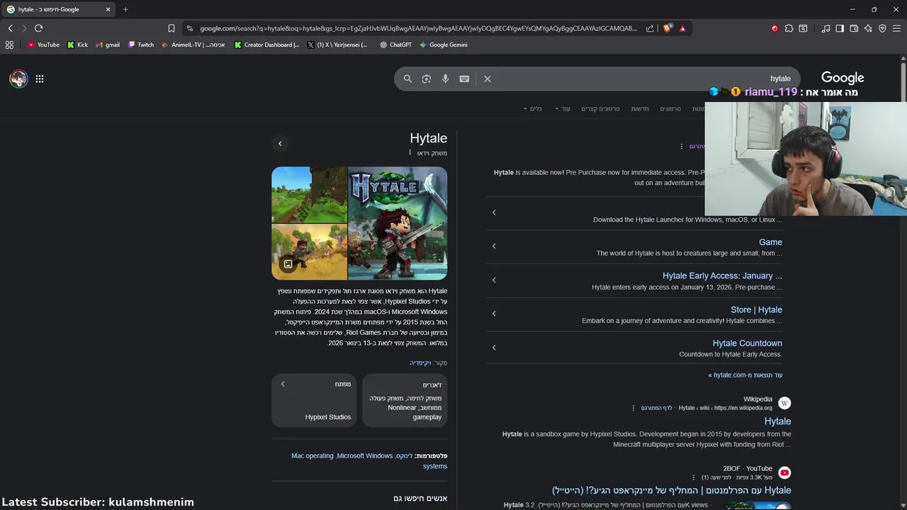
Task: Reload the current Google page
Action: [x=38, y=28]
